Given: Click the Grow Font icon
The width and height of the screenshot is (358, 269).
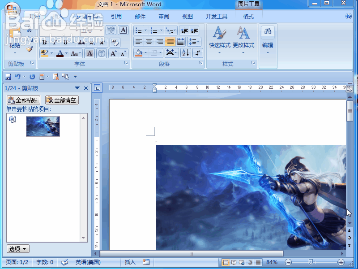Looking at the screenshot, I should click(113, 53).
